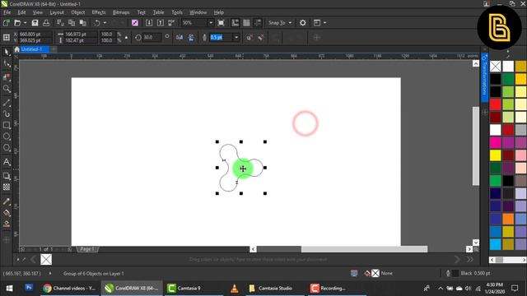
Task: Select the Transparency checkerboard tool
Action: (7, 187)
